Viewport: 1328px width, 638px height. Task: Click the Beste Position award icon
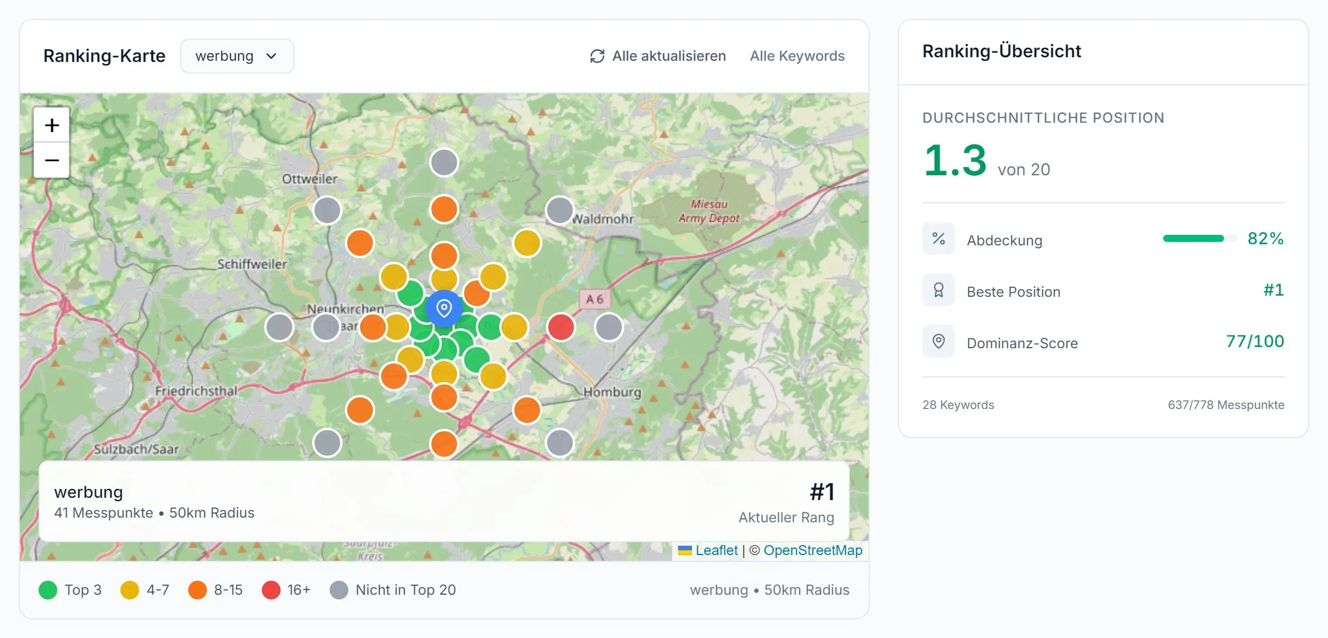[939, 290]
